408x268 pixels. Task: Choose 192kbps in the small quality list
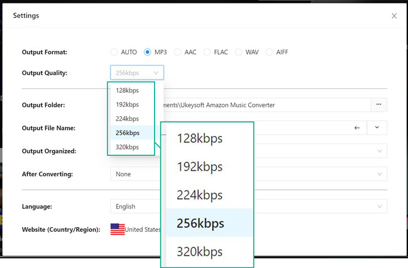coord(128,105)
